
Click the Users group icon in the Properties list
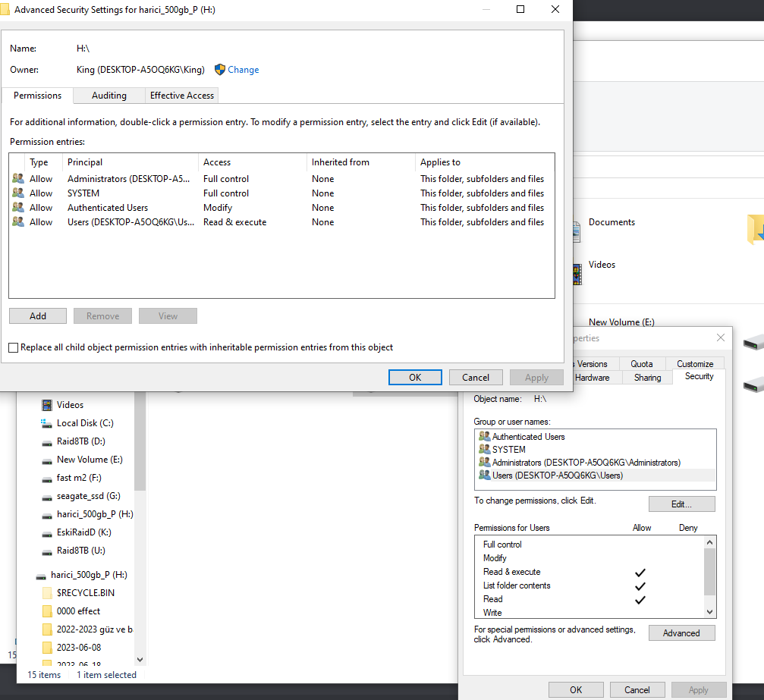pos(484,475)
